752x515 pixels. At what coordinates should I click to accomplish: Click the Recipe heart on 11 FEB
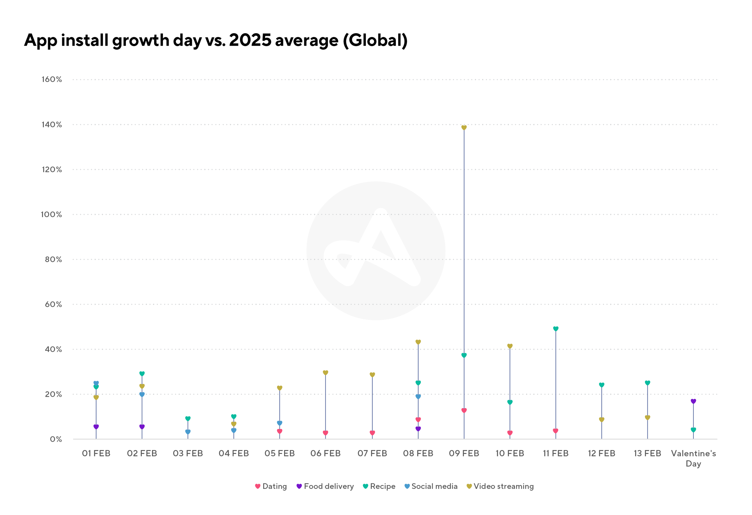556,329
